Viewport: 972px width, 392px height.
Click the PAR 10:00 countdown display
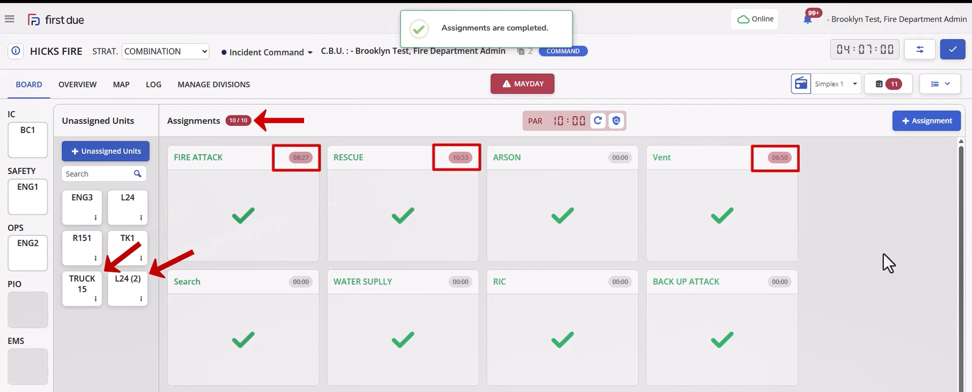(569, 121)
